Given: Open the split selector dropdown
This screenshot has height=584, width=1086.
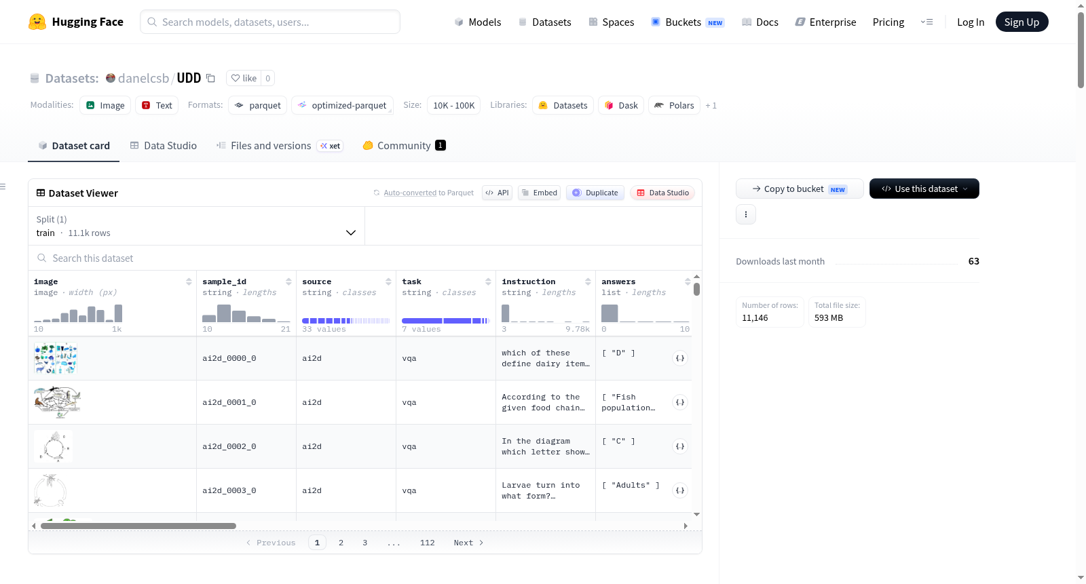Looking at the screenshot, I should (197, 226).
